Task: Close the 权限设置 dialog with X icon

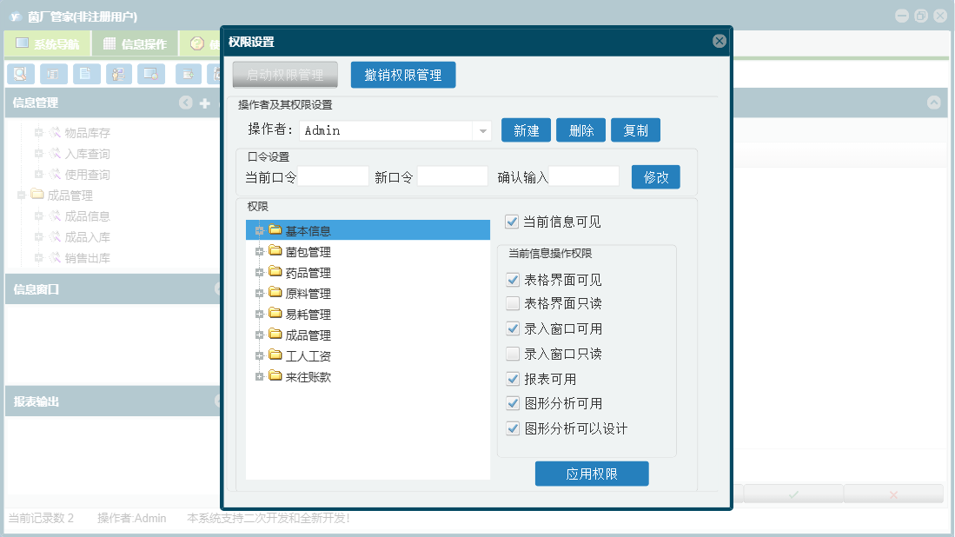Action: (x=720, y=41)
